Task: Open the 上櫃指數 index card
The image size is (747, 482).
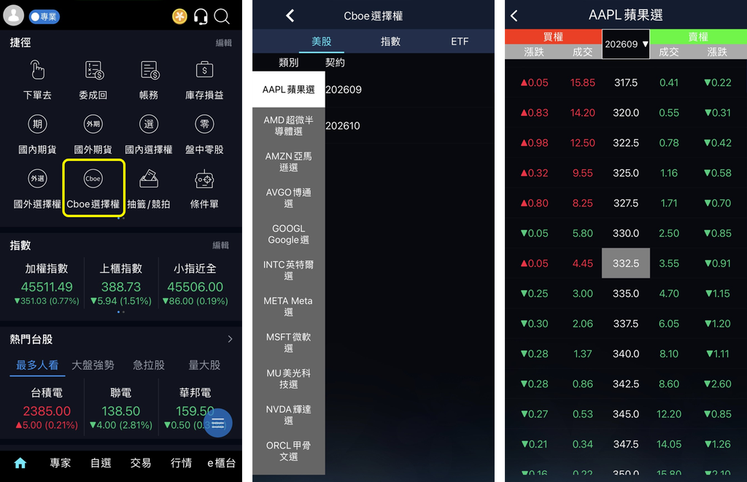Action: pos(121,284)
